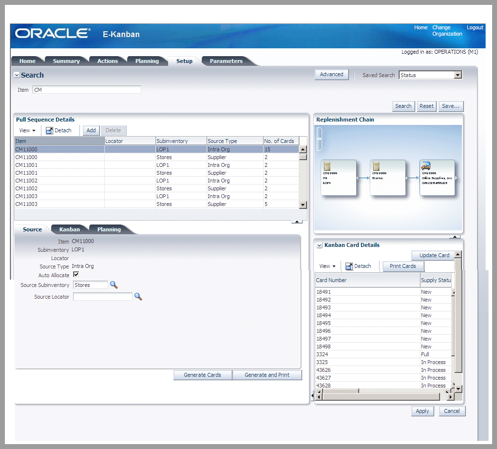The width and height of the screenshot is (497, 449).
Task: Sort by the Item column header
Action: [59, 141]
